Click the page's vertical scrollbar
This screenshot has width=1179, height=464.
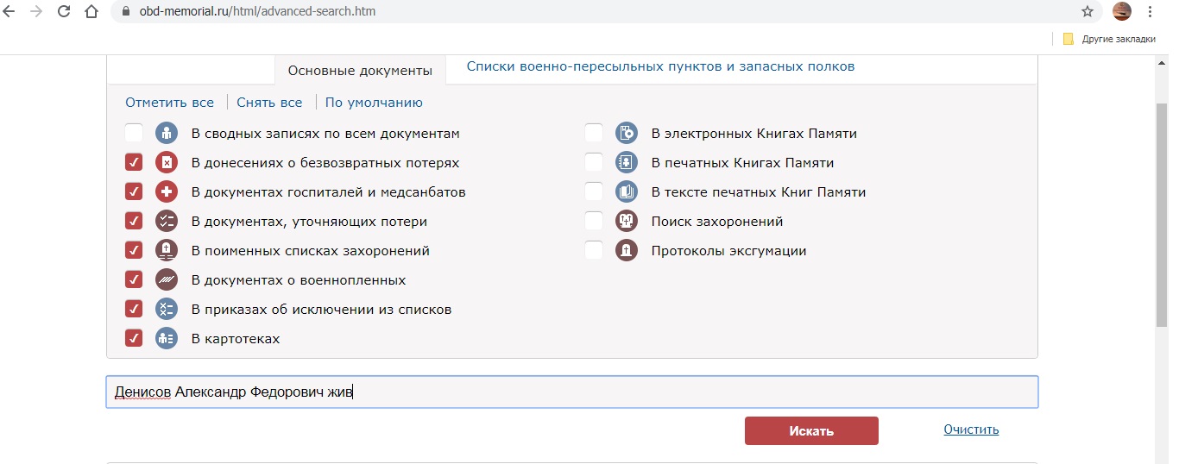point(1162,216)
